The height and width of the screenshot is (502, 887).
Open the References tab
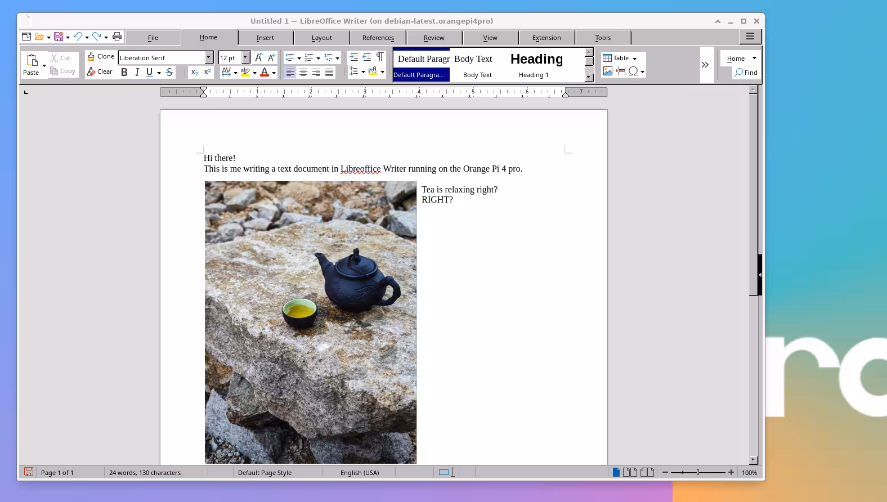[x=378, y=38]
